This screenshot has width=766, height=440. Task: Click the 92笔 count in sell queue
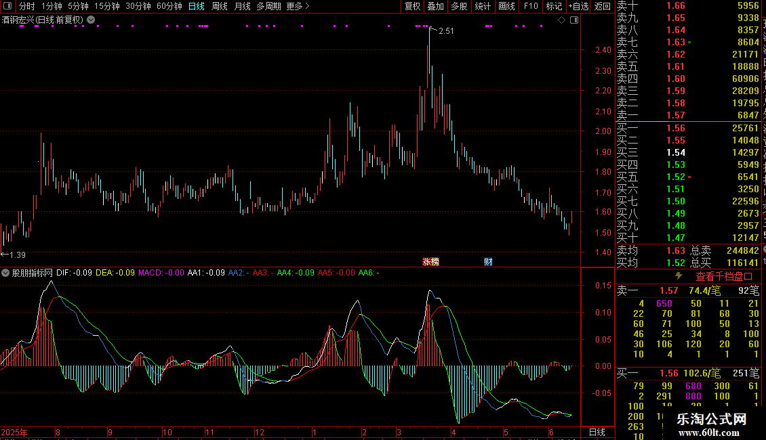[x=749, y=290]
